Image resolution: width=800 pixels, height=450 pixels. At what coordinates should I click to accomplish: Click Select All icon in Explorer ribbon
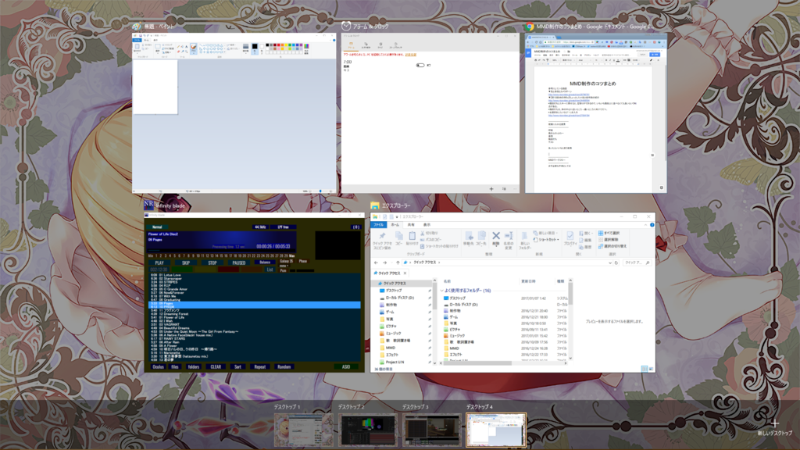(601, 233)
